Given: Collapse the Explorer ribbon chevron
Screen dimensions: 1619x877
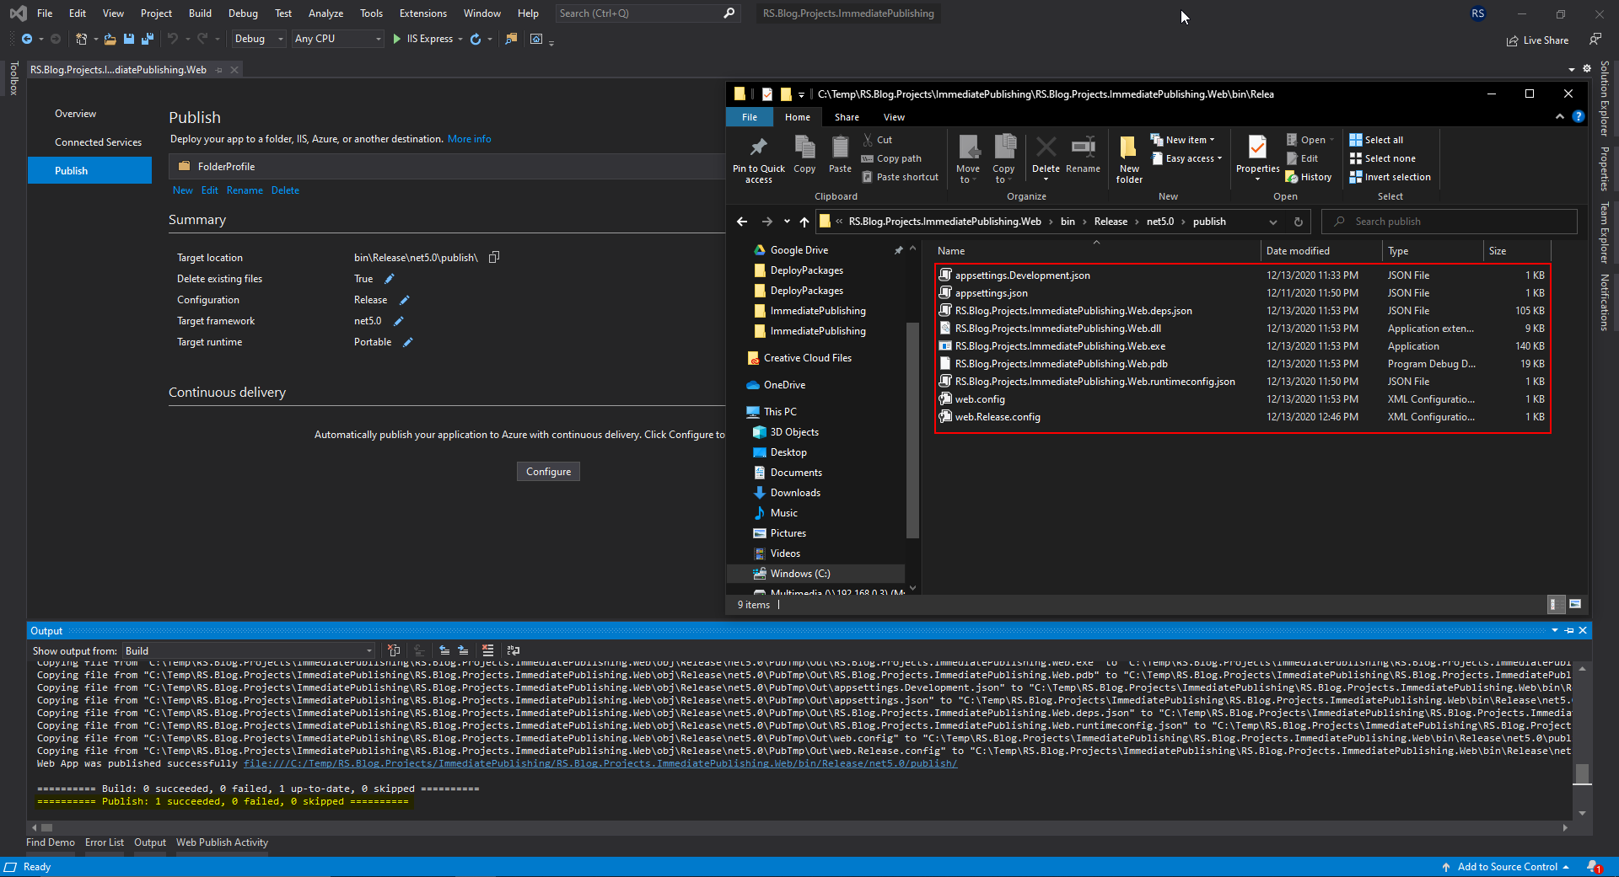Looking at the screenshot, I should tap(1559, 117).
